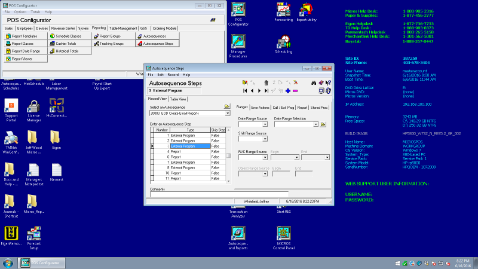Expand the RVC End dropdown
This screenshot has height=269, width=478.
327,157
